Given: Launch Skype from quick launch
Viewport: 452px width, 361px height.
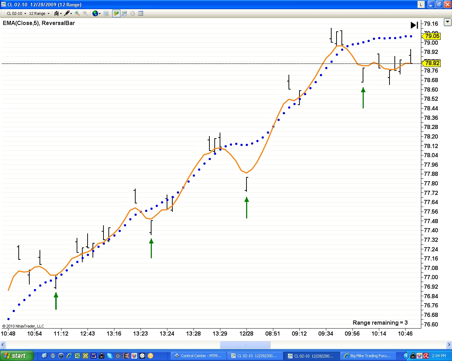Looking at the screenshot, I should pyautogui.click(x=110, y=356).
